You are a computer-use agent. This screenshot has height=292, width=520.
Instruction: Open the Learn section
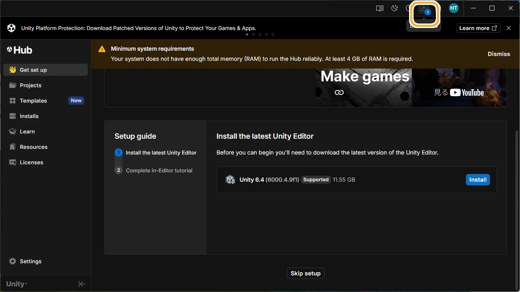(x=45, y=131)
